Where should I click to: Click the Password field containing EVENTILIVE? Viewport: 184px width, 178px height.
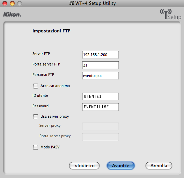click(x=101, y=107)
